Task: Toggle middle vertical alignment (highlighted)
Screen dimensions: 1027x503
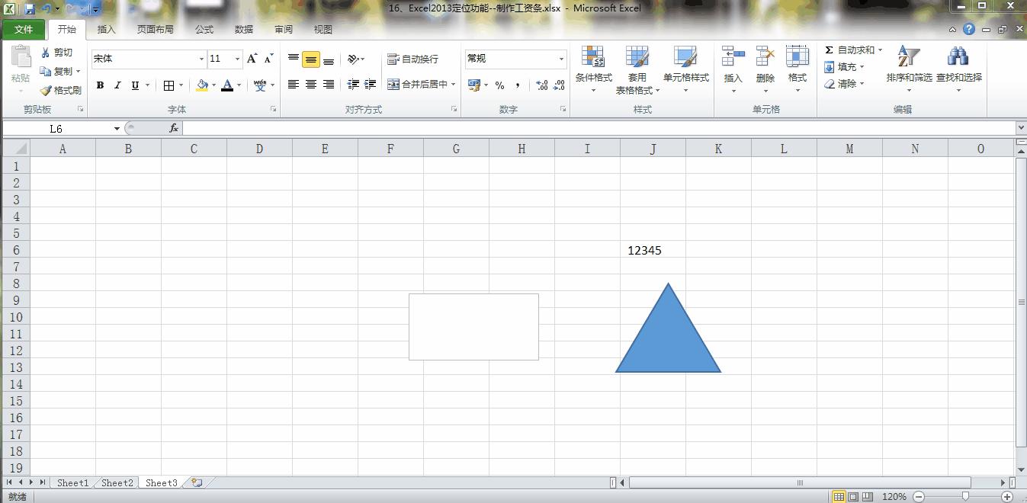Action: 311,60
